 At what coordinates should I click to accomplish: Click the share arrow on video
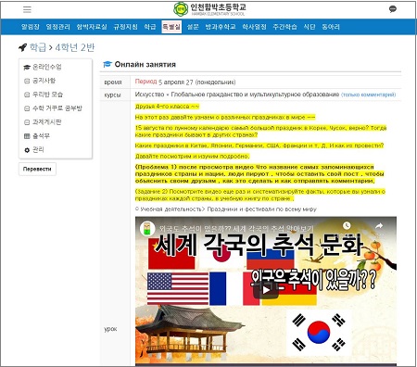click(379, 226)
